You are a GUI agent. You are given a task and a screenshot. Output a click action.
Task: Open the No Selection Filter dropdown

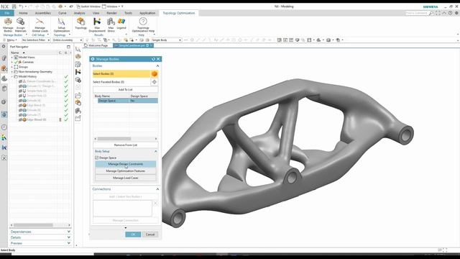tap(36, 40)
